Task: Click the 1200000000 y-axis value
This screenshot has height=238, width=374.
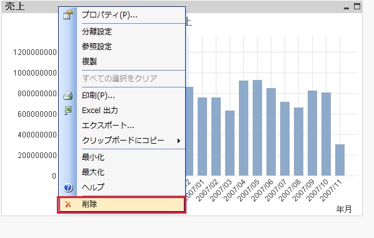Action: coord(35,52)
